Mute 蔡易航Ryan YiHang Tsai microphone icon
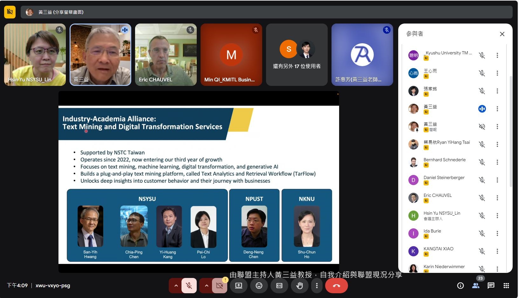 (482, 144)
